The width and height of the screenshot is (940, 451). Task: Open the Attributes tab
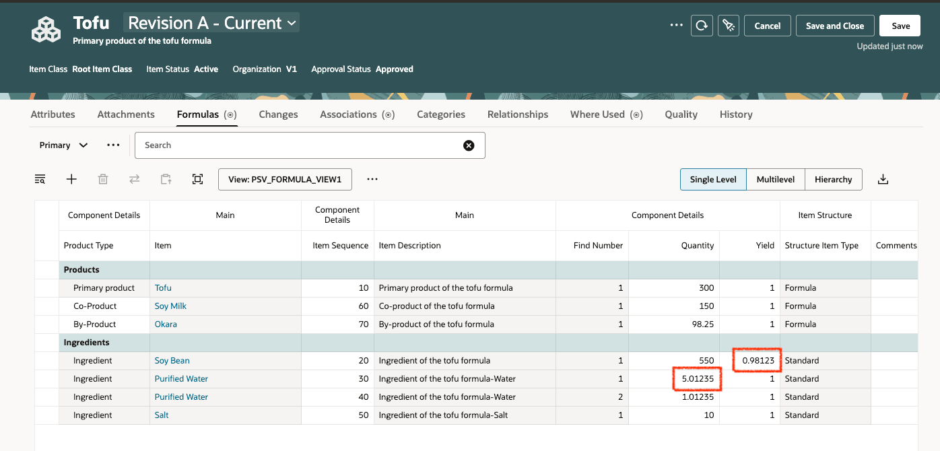(53, 114)
